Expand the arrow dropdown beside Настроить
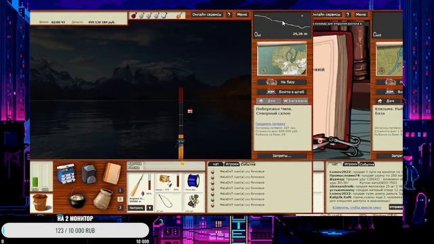Image resolution: width=434 pixels, height=244 pixels. pos(149,208)
